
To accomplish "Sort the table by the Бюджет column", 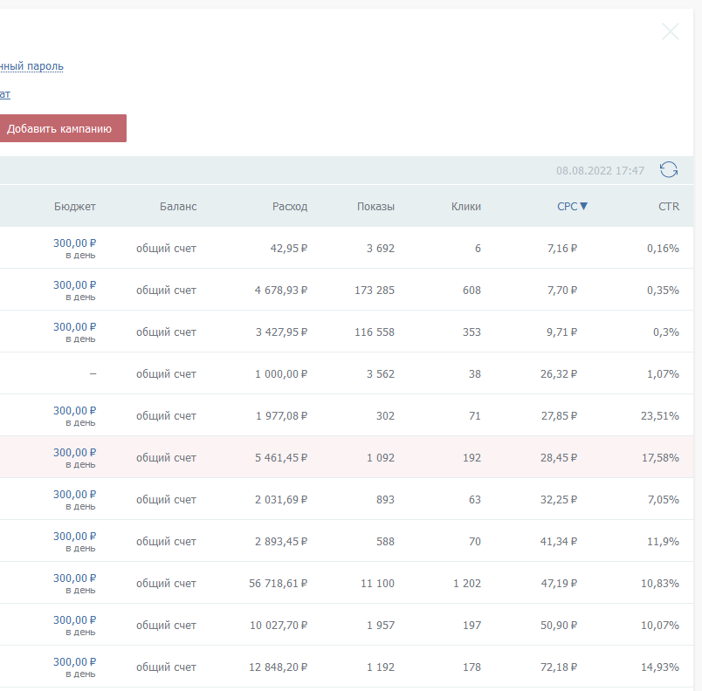I will pyautogui.click(x=74, y=207).
